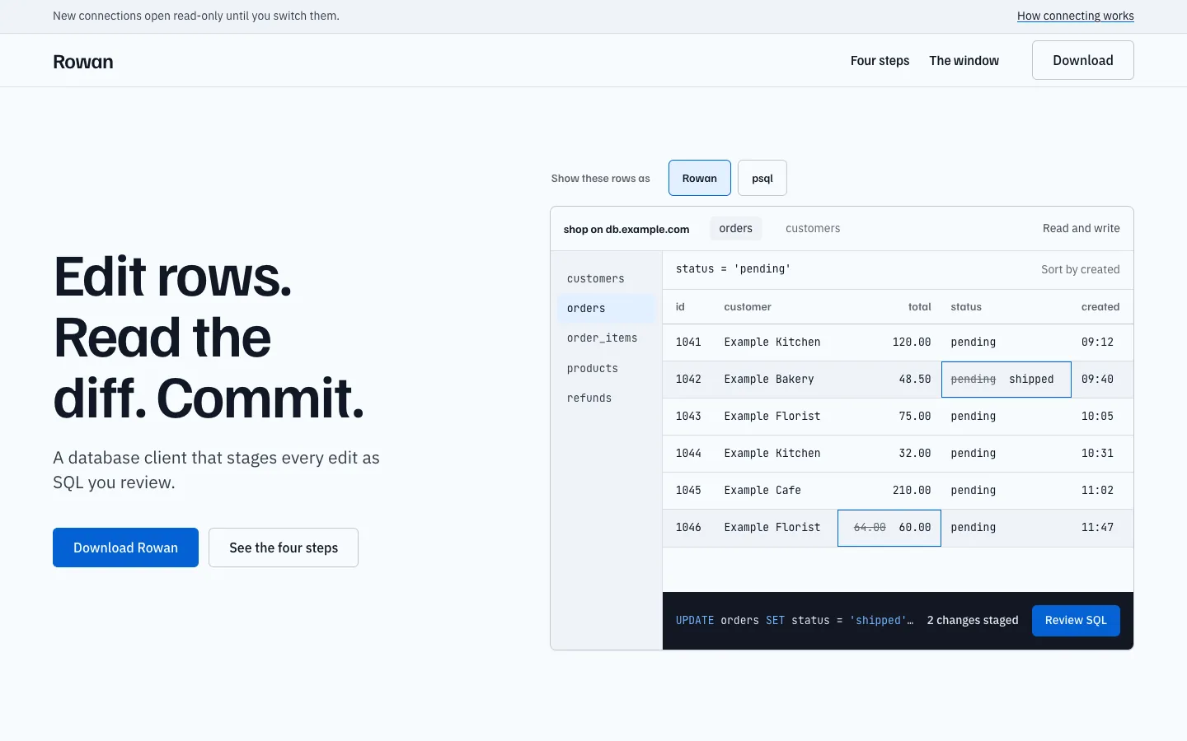
Task: Open products in the table sidebar
Action: tap(606, 369)
